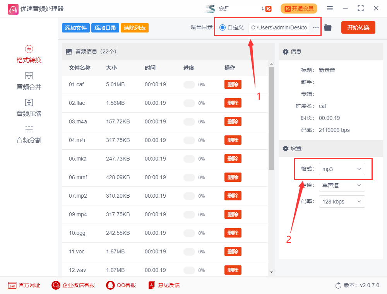
Task: Delete the 11.voc file row
Action: coord(233,251)
